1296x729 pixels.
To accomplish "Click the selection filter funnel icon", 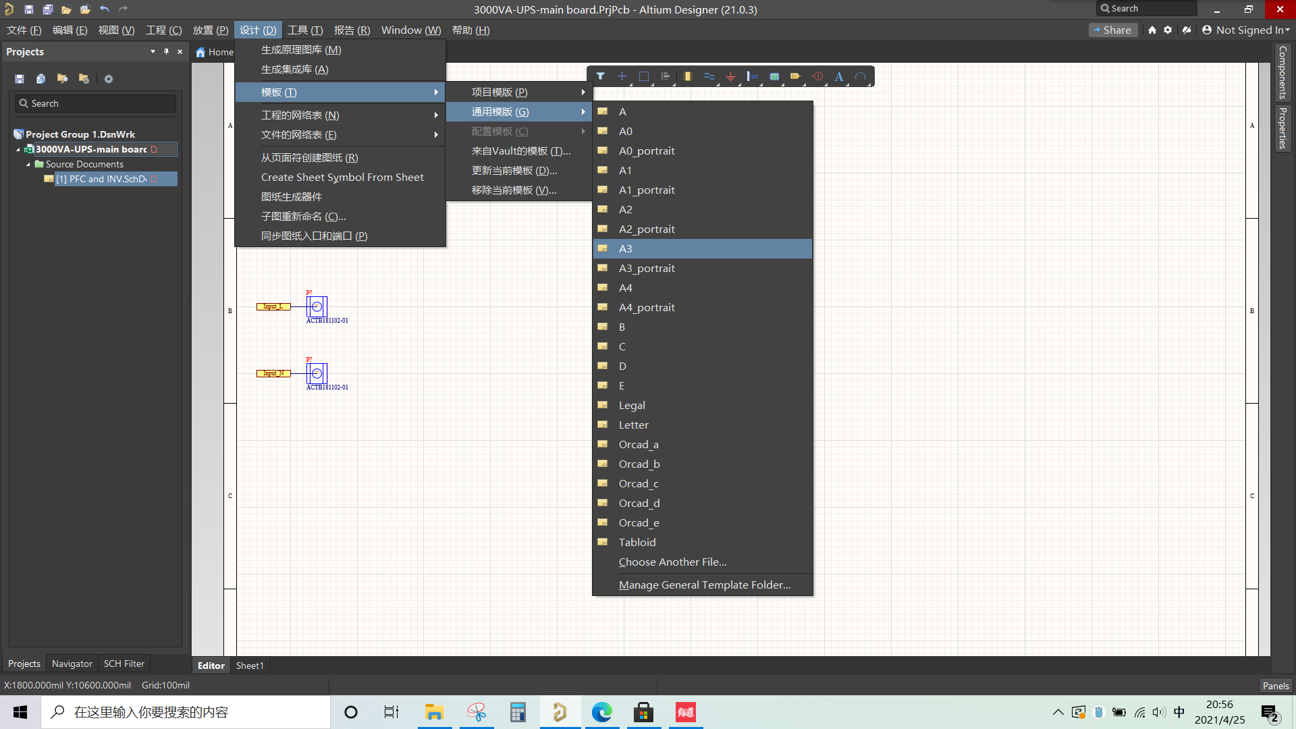I will 600,76.
